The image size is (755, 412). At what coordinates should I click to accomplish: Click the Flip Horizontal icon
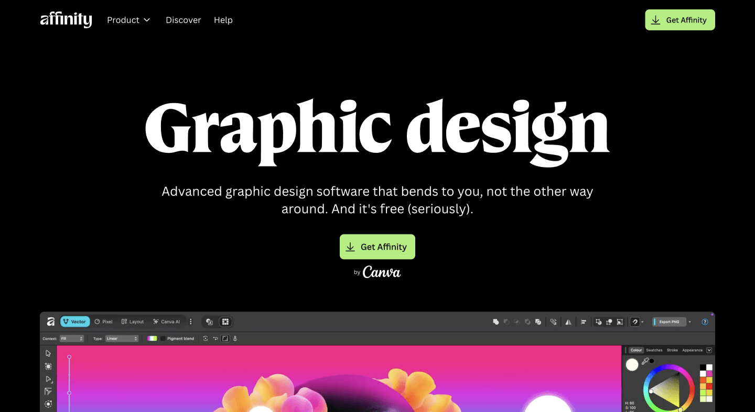(x=568, y=321)
